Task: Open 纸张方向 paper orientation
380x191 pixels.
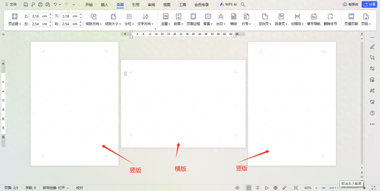Action: click(94, 20)
